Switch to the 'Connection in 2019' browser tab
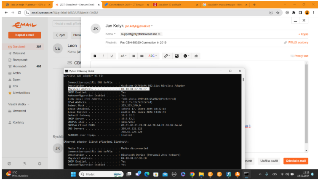Screen dimensions: 318x181 126,5
